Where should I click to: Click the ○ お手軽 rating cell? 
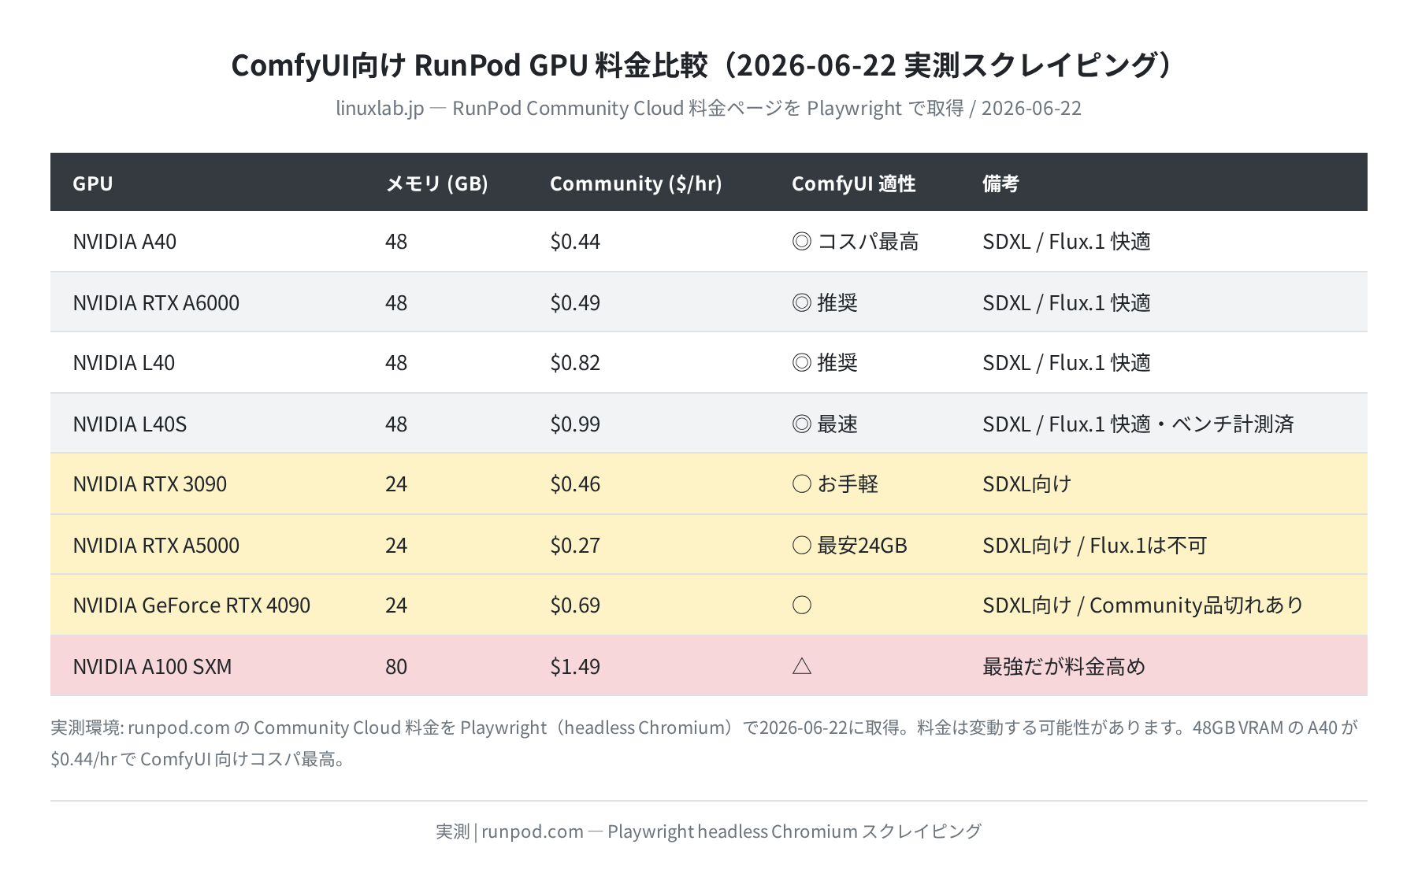(x=835, y=483)
